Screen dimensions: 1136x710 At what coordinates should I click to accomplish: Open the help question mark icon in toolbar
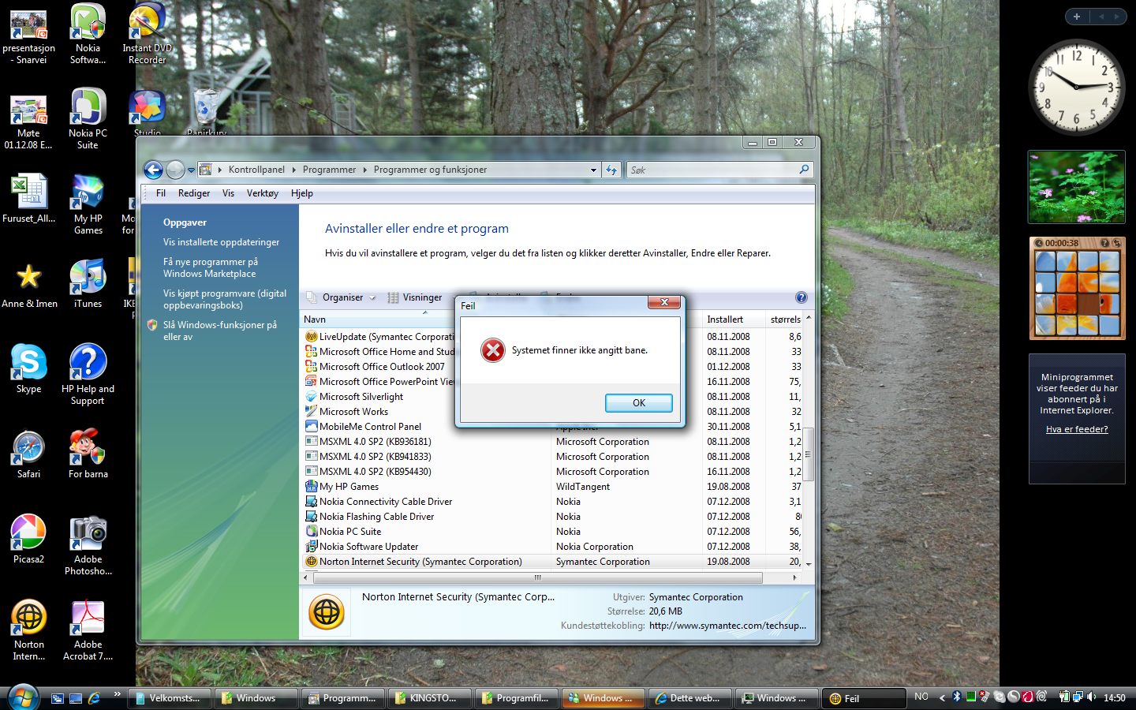click(802, 297)
